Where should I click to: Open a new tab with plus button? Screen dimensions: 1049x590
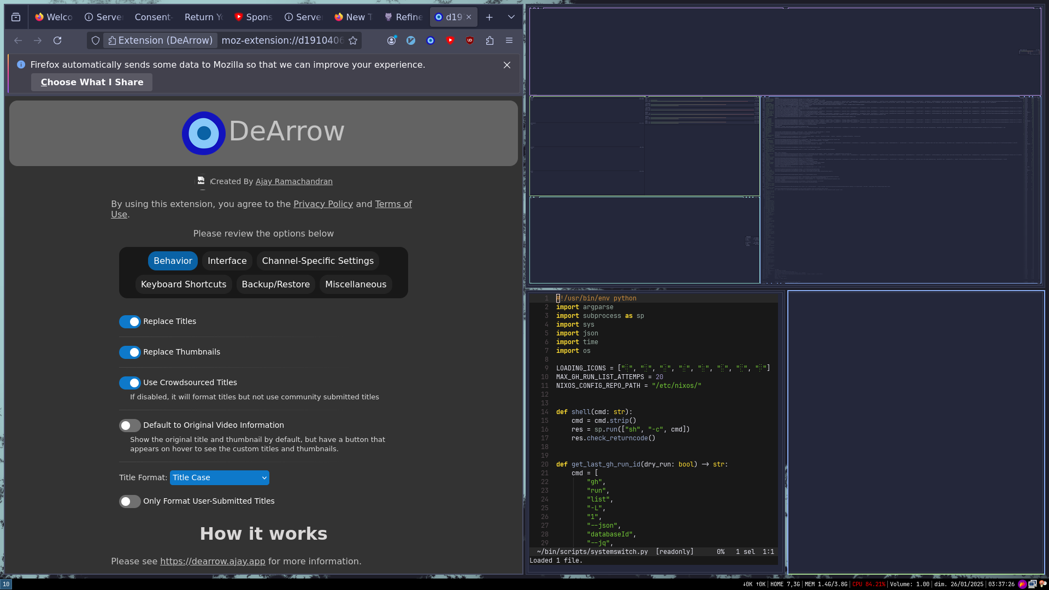pos(490,17)
